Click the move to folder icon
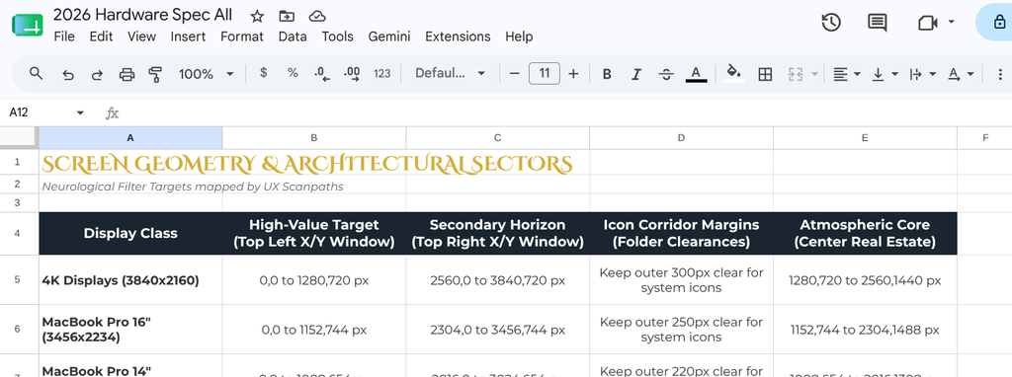 tap(287, 16)
